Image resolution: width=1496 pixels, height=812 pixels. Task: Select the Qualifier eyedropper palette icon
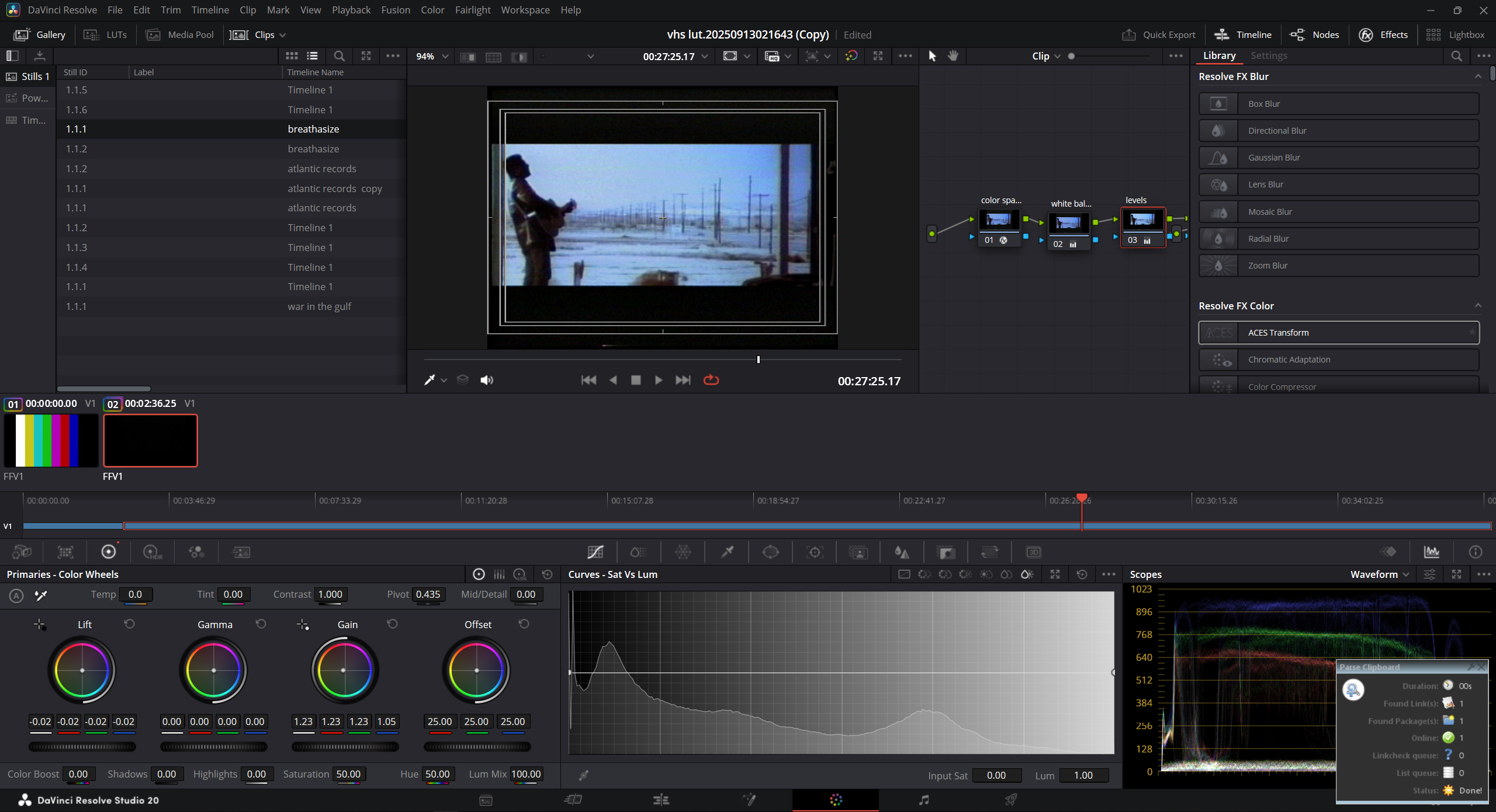pos(727,552)
